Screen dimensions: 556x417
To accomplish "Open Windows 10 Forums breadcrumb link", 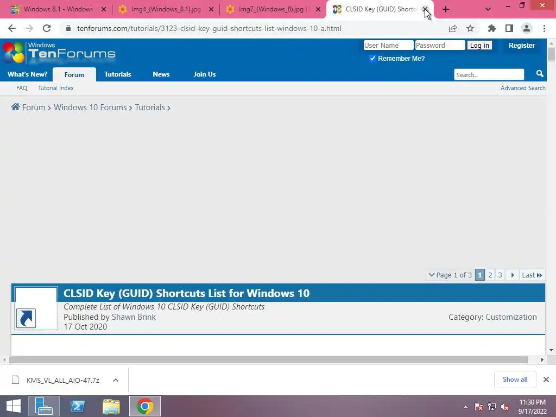I will click(x=90, y=107).
